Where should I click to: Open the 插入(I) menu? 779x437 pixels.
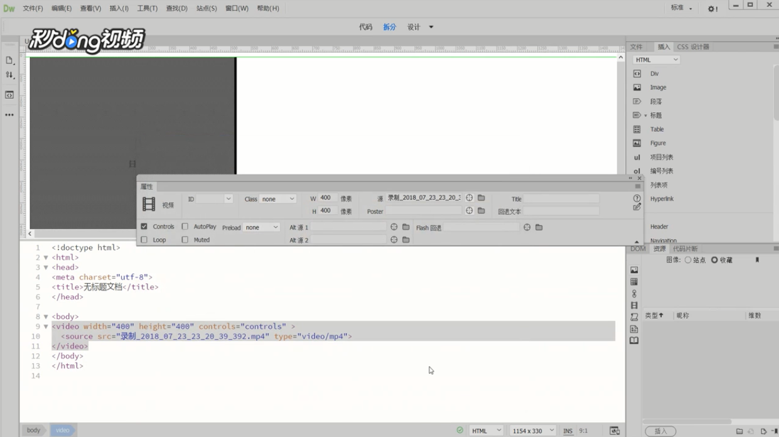point(119,9)
